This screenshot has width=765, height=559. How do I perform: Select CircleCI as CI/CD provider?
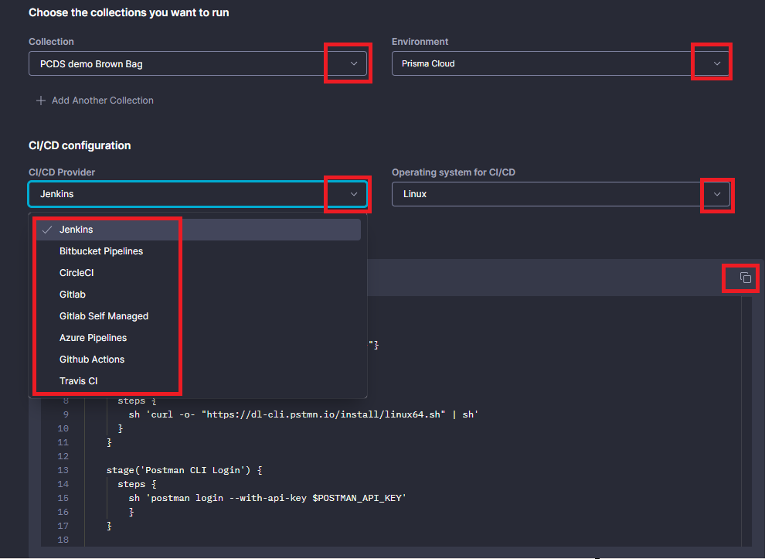(x=76, y=273)
